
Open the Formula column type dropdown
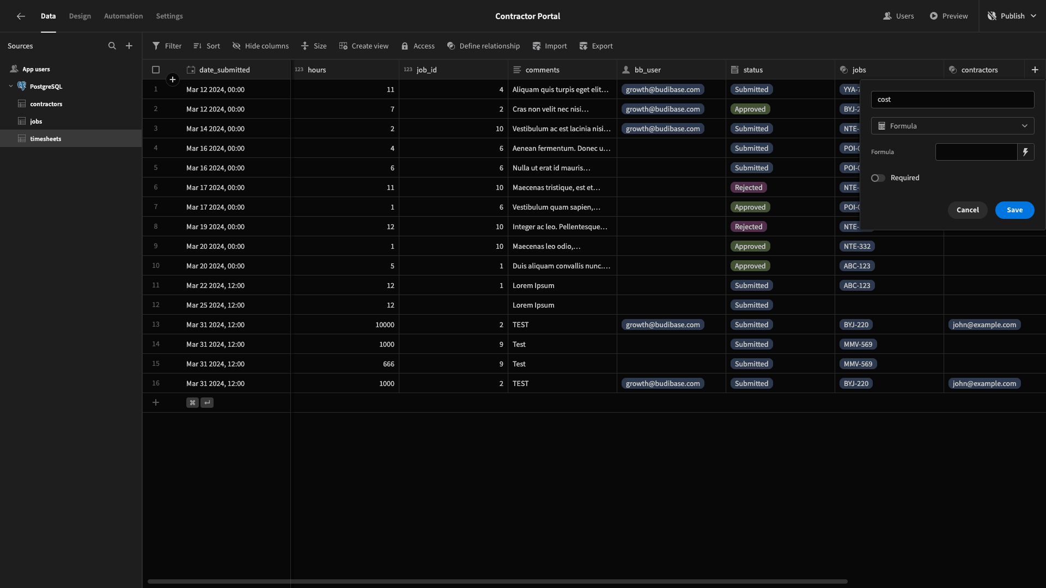952,126
